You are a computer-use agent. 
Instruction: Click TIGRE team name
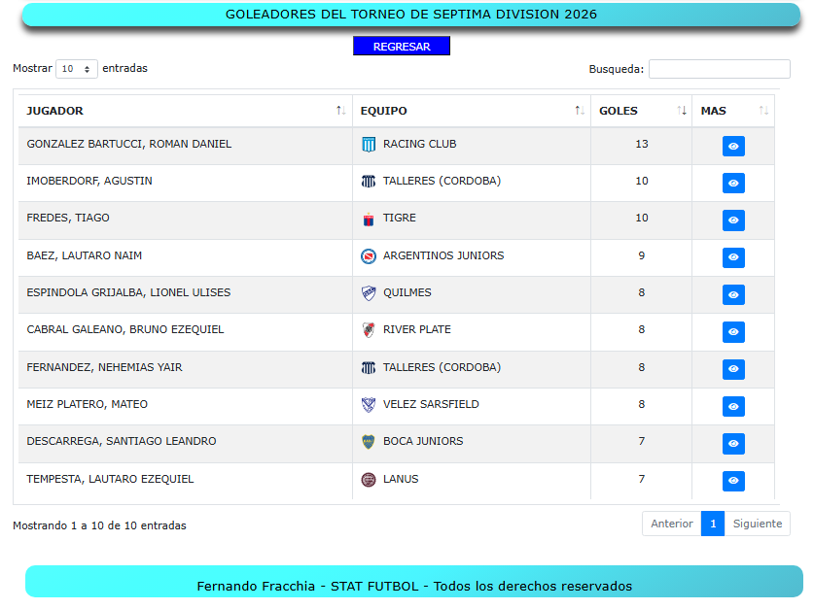click(399, 218)
